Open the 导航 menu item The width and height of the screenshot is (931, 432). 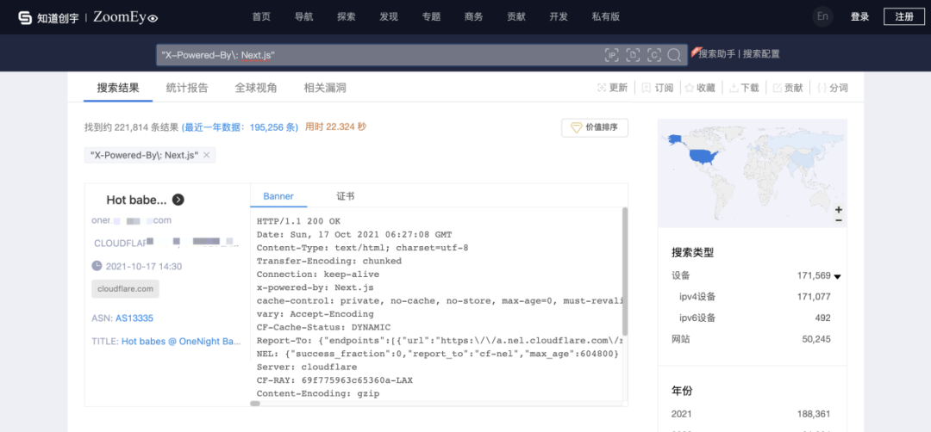[x=304, y=16]
